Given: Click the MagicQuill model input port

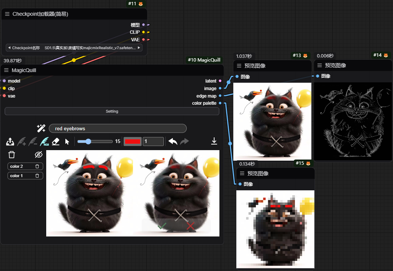Looking at the screenshot, I should point(4,81).
